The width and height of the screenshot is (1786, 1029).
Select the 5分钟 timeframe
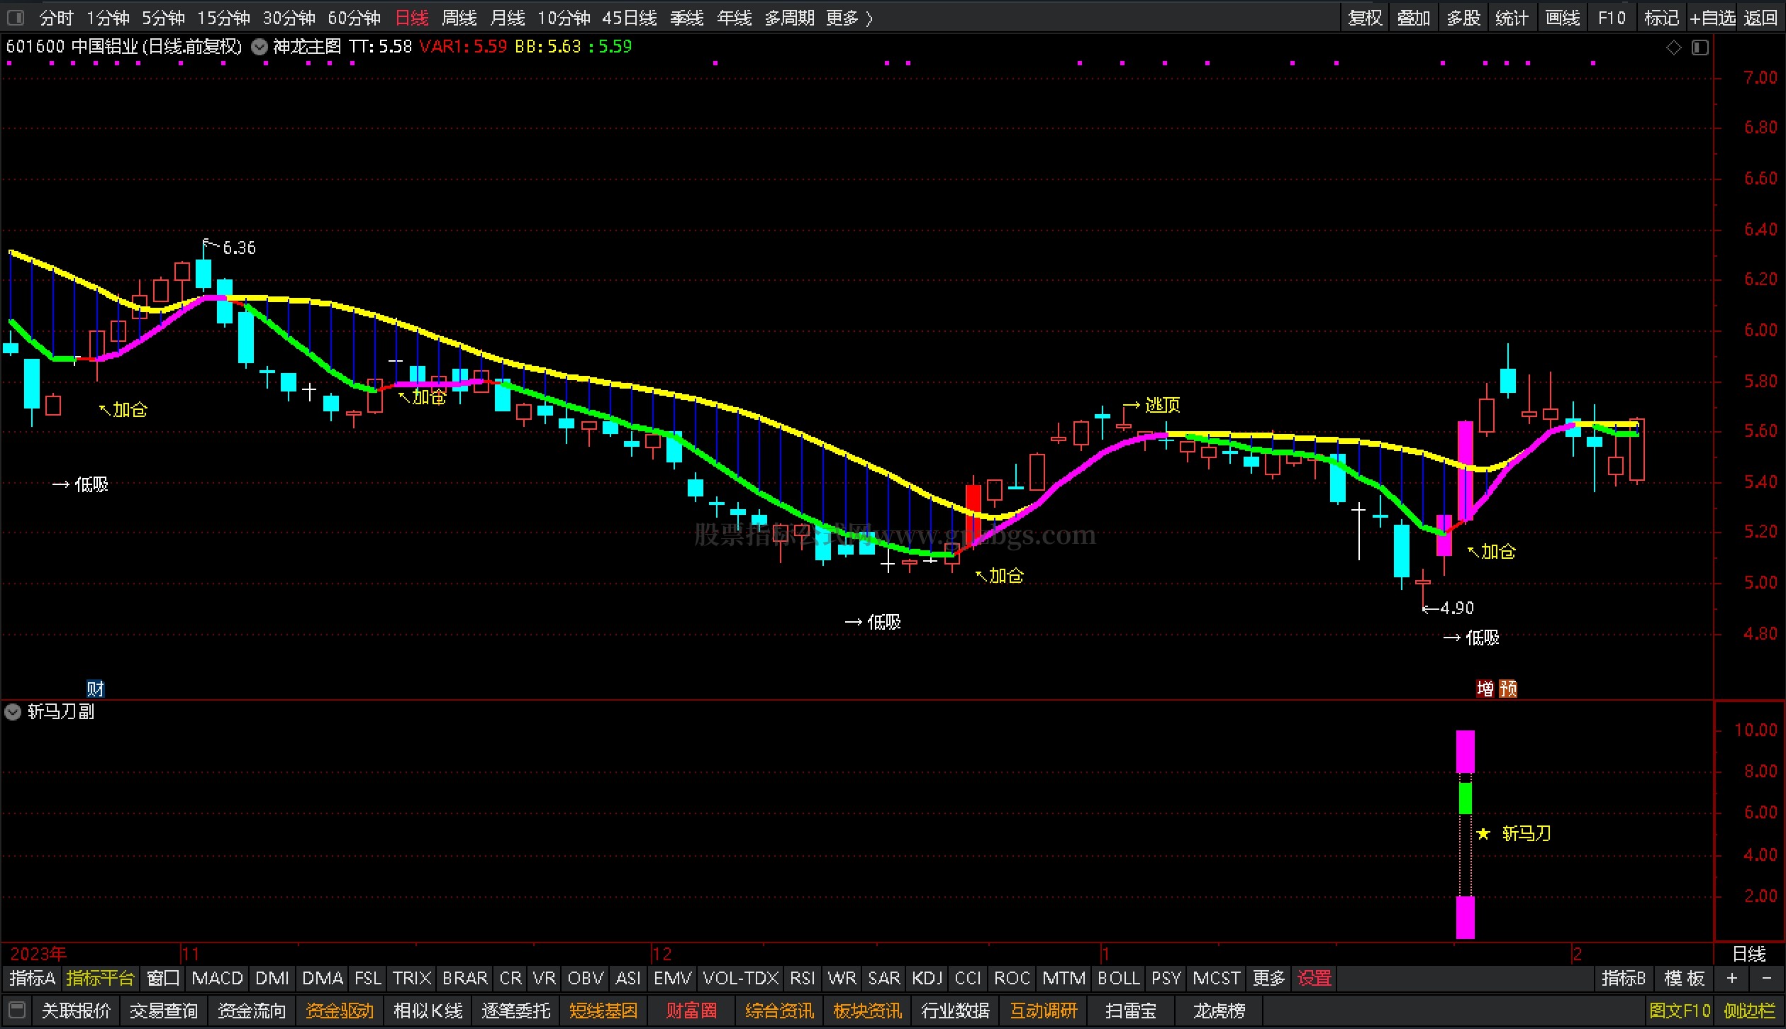coord(163,18)
